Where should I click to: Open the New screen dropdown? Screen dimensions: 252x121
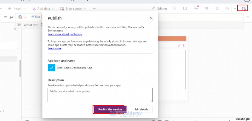pyautogui.click(x=73, y=8)
